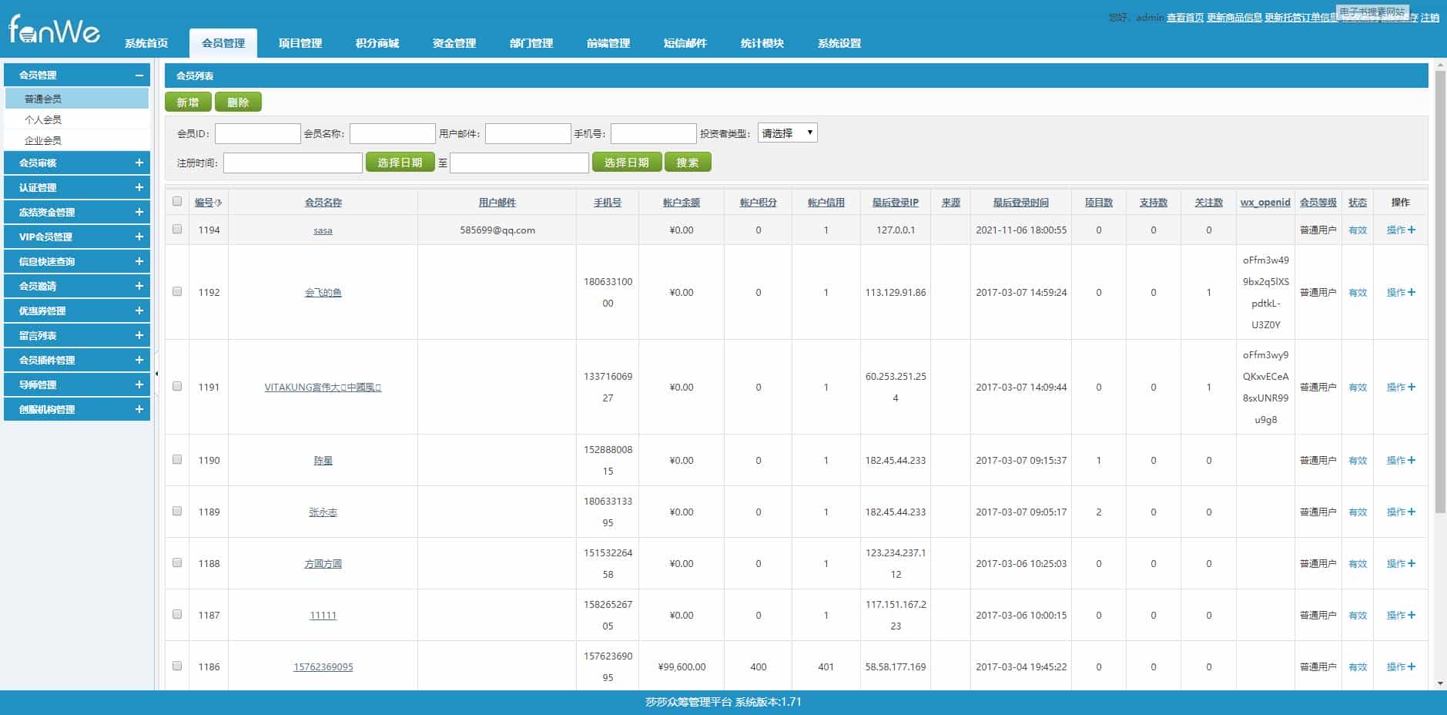Expand 创服机构管理 via its plus icon

pos(139,409)
